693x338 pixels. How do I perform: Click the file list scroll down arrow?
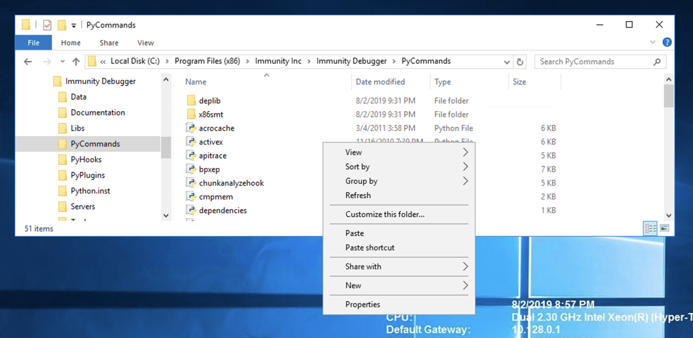[x=668, y=216]
